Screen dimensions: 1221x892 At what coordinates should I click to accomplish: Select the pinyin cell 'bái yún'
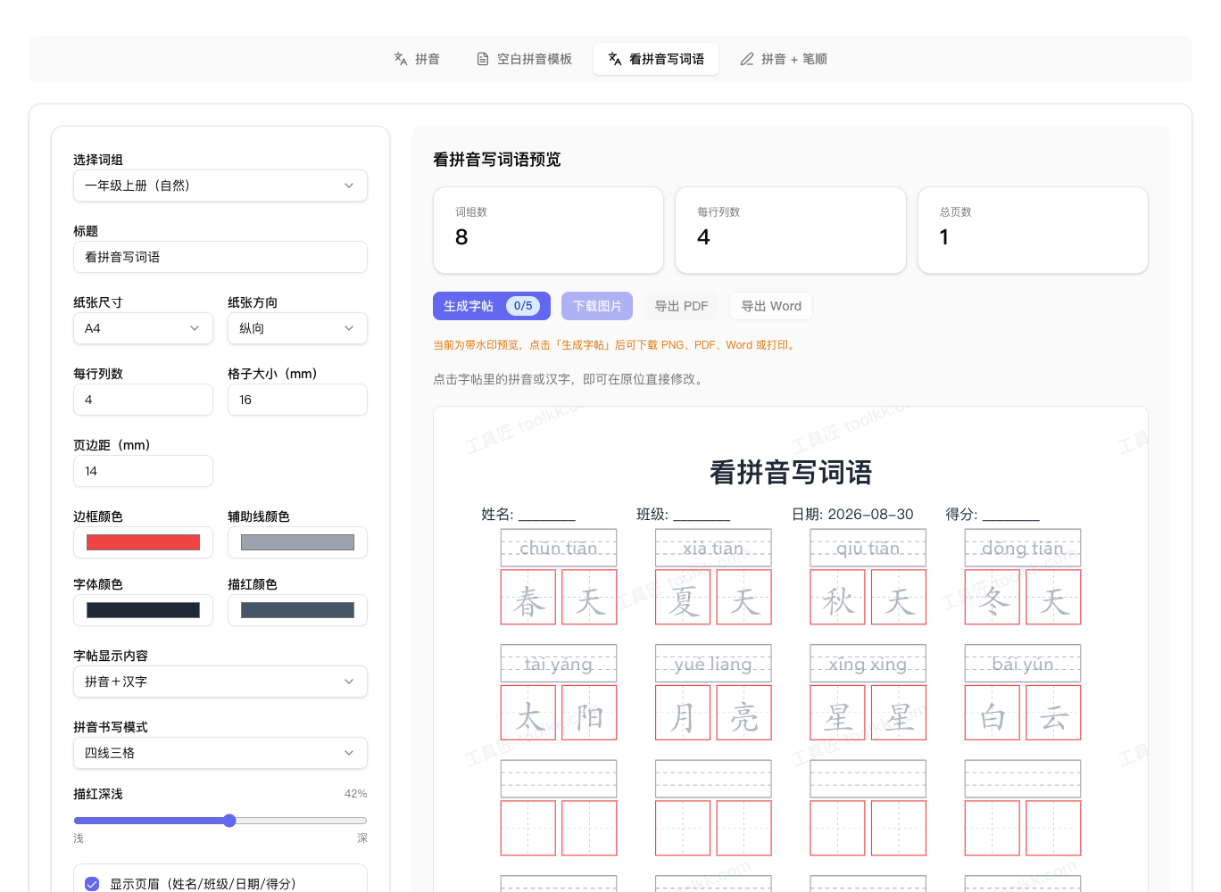coord(1023,664)
